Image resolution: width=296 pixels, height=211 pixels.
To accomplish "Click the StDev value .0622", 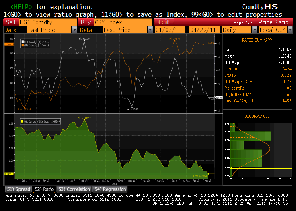I will (286, 75).
